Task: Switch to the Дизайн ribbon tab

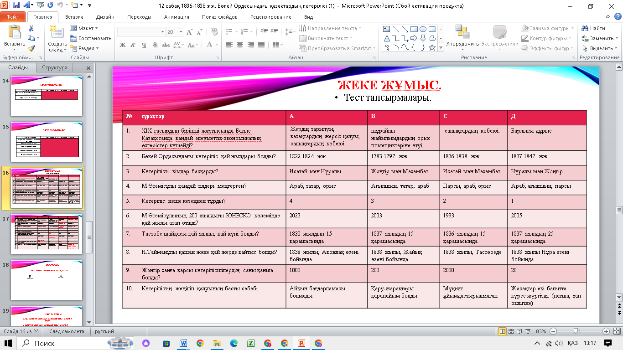Action: coord(105,17)
